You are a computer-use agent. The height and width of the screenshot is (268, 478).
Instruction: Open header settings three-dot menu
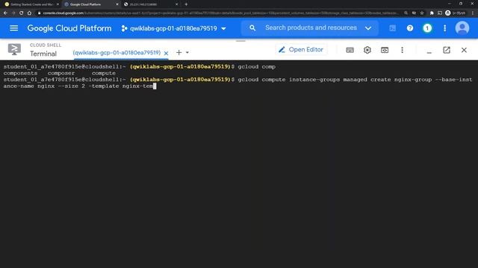coord(445,28)
